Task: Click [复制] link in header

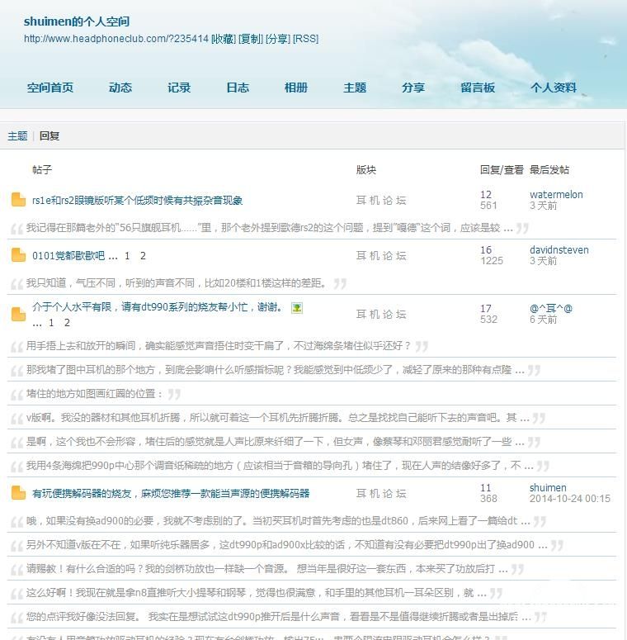Action: click(251, 39)
